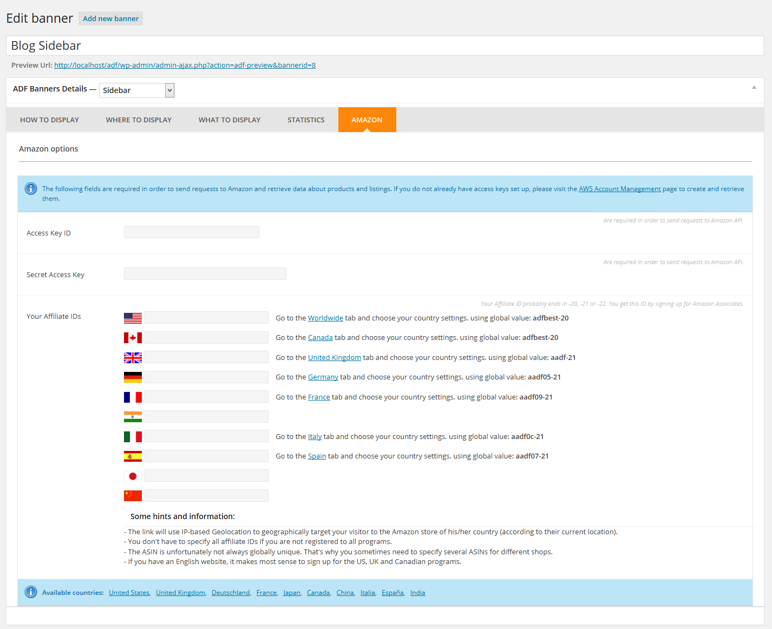Click the India affiliate ID input field
This screenshot has height=629, width=772.
[206, 416]
